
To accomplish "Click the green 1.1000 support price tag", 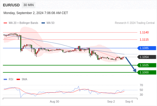I will pos(147,72).
